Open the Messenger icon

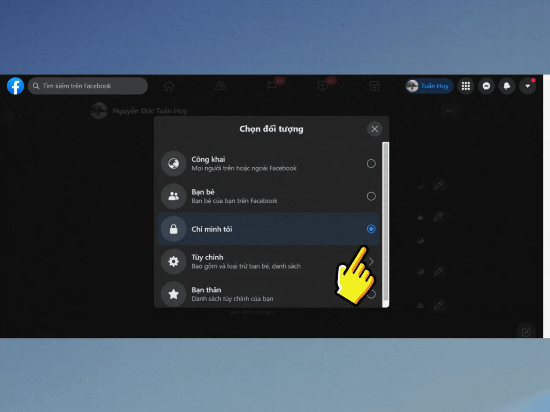[x=486, y=86]
